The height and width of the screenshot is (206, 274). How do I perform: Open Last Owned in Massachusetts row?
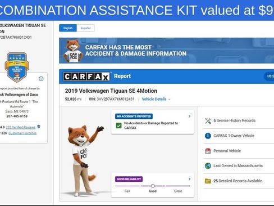tap(239, 166)
